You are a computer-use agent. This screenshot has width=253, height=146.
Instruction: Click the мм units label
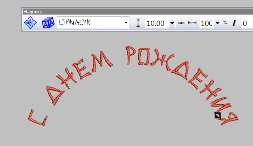pos(181,23)
